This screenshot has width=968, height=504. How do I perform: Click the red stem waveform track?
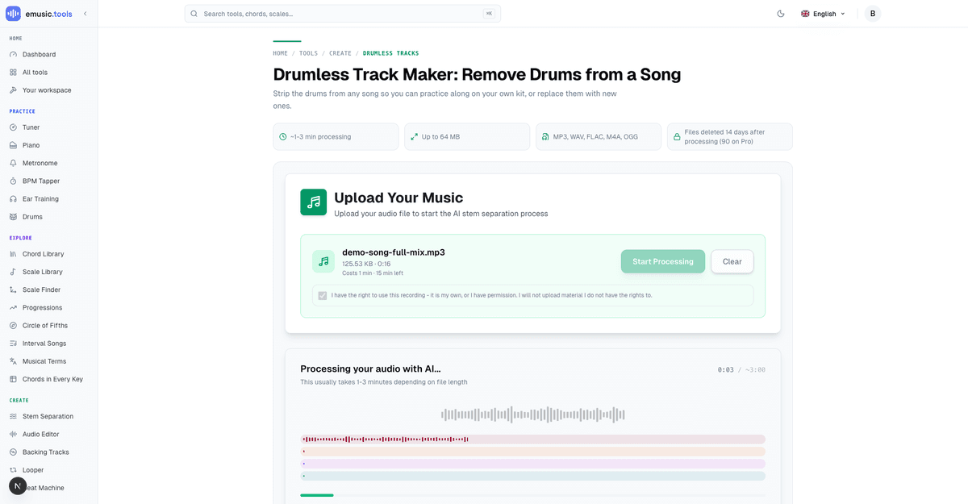pyautogui.click(x=532, y=439)
